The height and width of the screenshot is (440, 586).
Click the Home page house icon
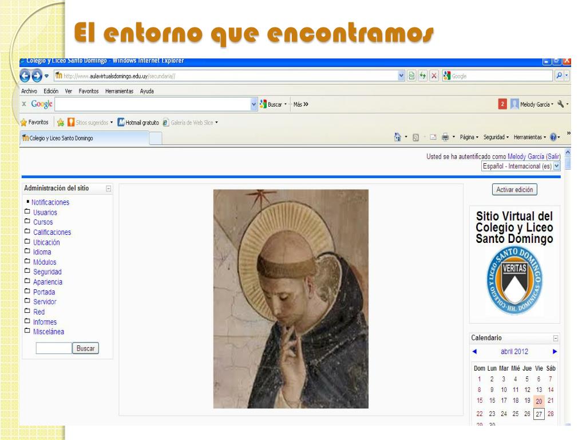point(398,137)
